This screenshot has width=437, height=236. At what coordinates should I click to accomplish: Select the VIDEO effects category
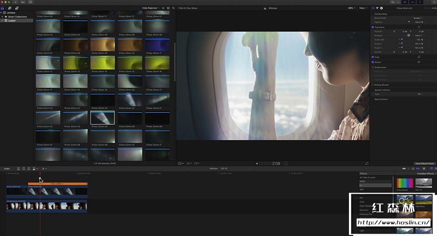point(362,181)
